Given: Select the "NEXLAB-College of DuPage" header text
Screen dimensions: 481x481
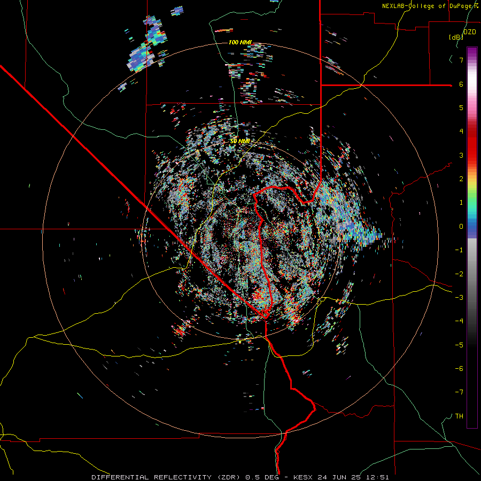Looking at the screenshot, I should tap(426, 6).
